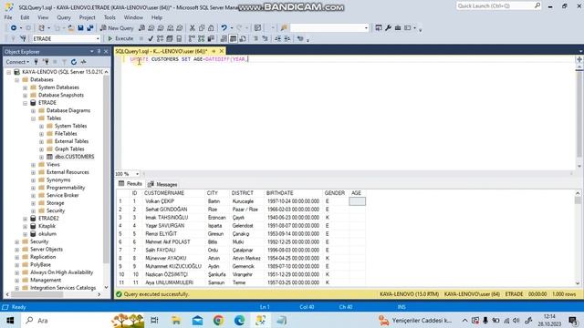Viewport: 584px width, 328px height.
Task: Switch to the Results tab
Action: point(130,184)
